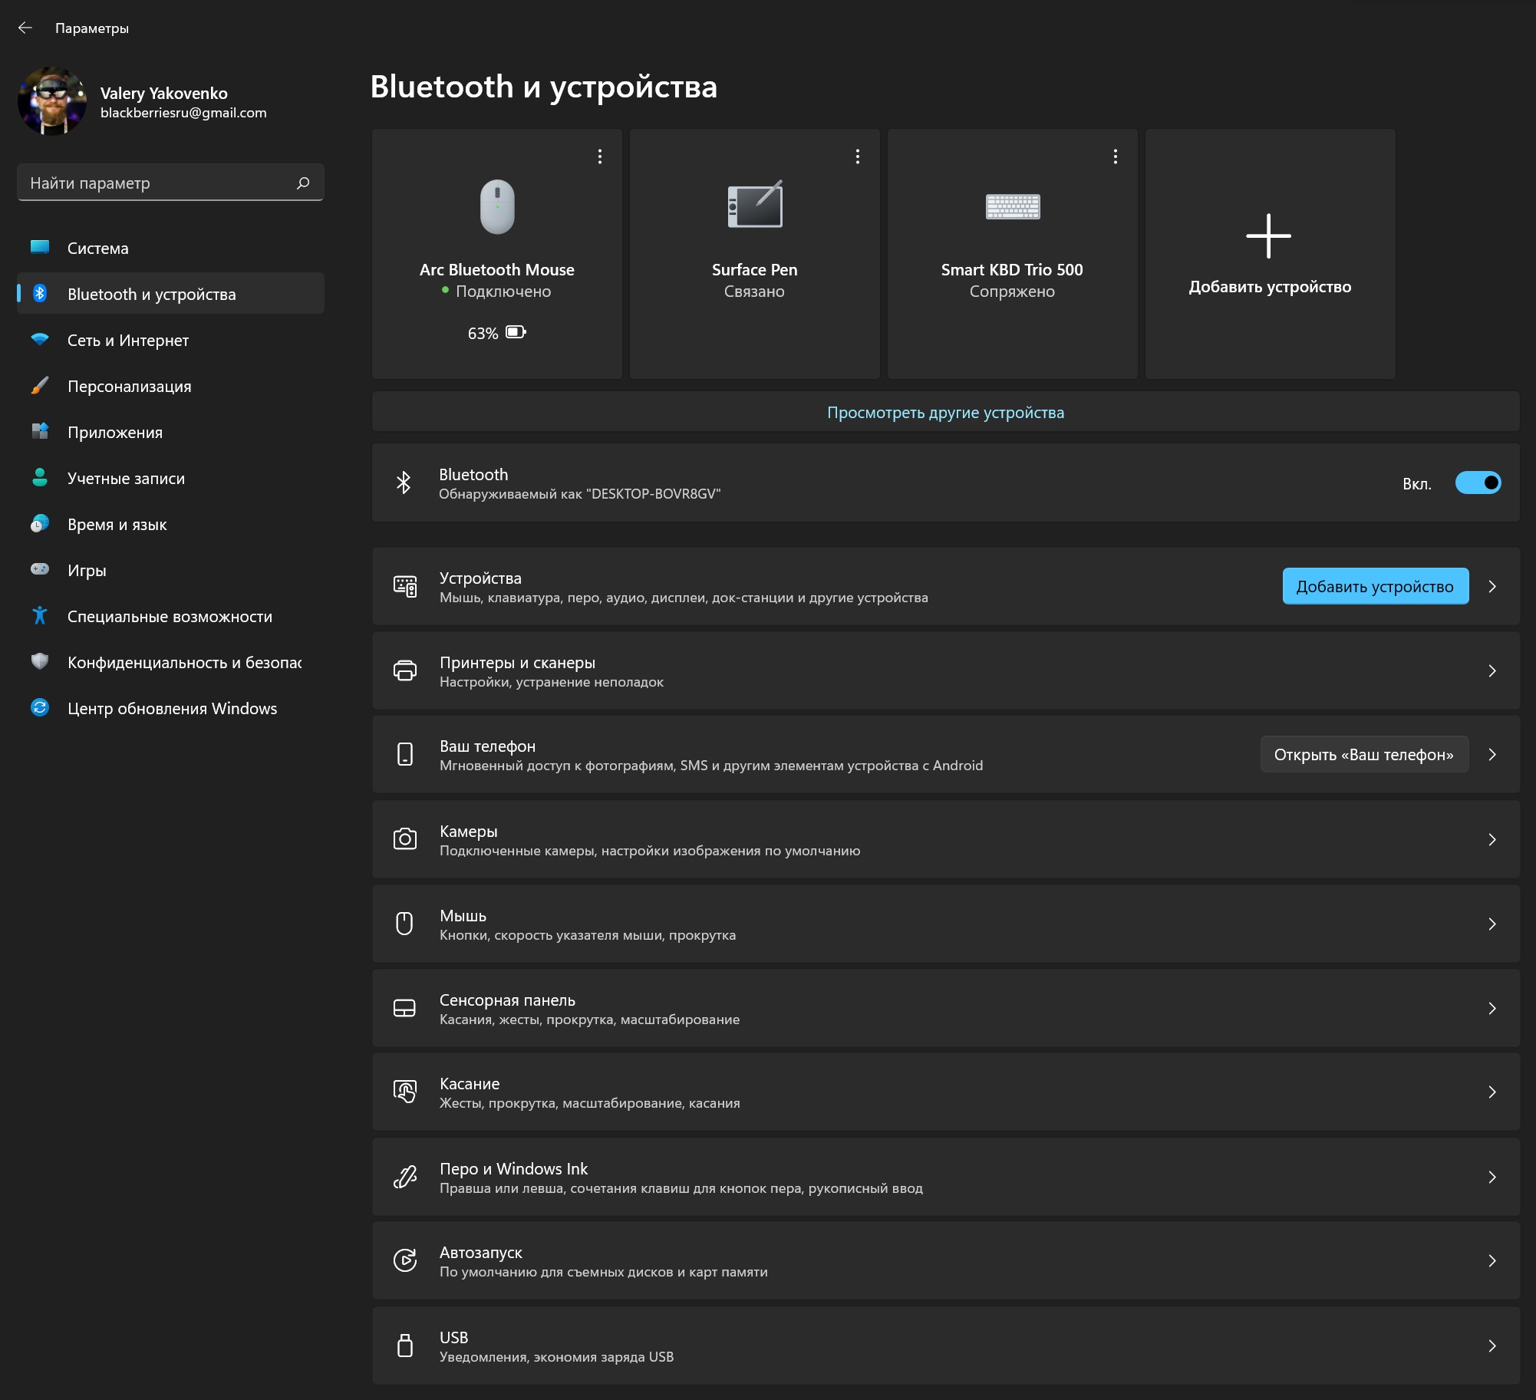Click the Smart KBD Trio 500 keyboard icon
The image size is (1536, 1400).
click(x=1011, y=206)
